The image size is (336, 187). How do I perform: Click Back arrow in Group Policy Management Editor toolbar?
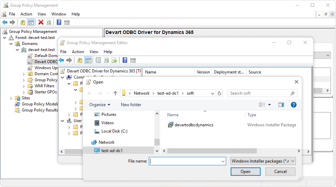[x=61, y=60]
